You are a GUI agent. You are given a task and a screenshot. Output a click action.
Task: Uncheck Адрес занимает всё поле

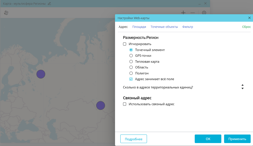coord(131,79)
